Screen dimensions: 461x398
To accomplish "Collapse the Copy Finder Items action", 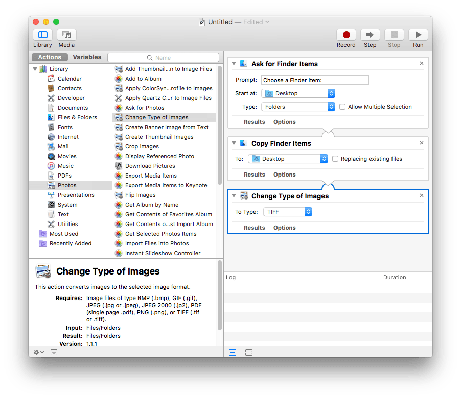I will tap(234, 143).
